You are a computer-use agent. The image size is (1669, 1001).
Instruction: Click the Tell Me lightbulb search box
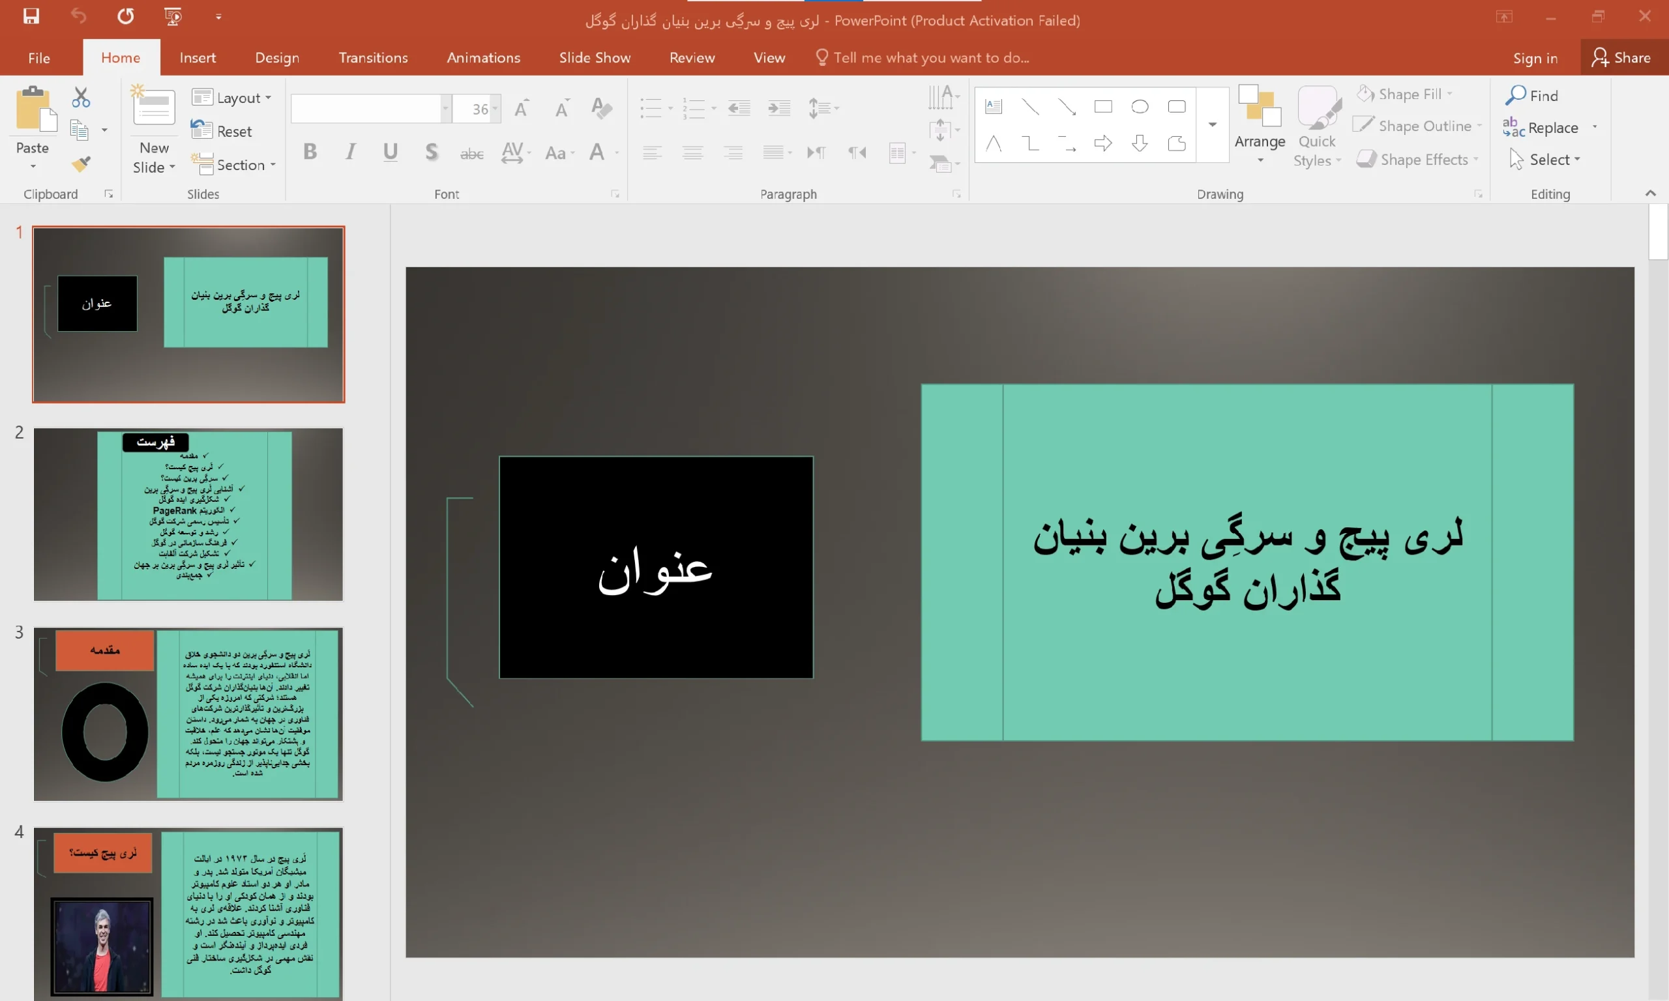pyautogui.click(x=923, y=57)
